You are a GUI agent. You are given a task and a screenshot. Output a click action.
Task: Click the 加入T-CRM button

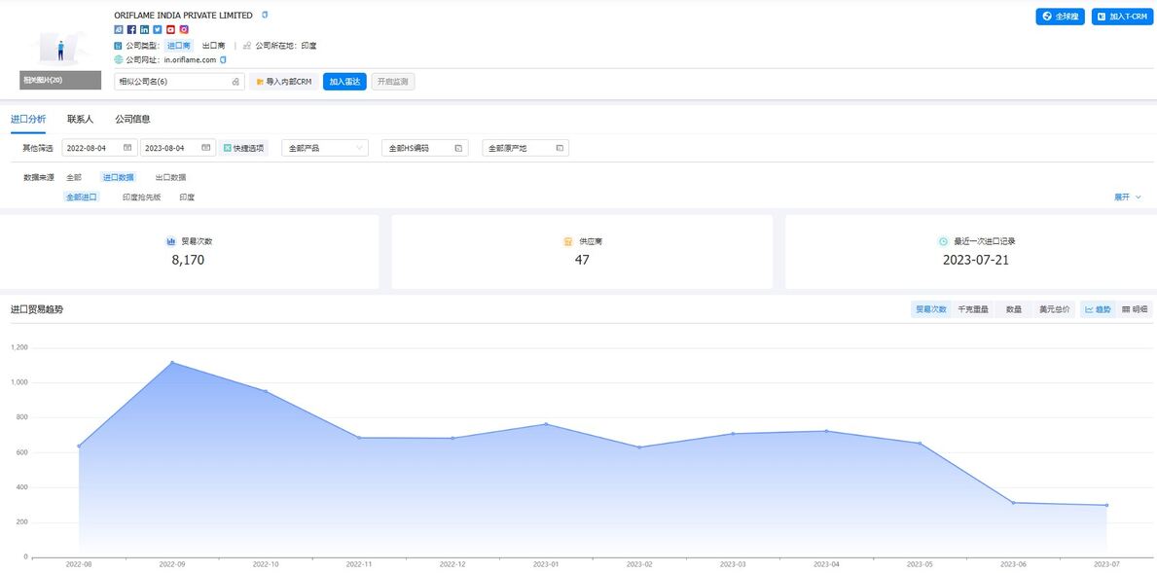tap(1120, 17)
